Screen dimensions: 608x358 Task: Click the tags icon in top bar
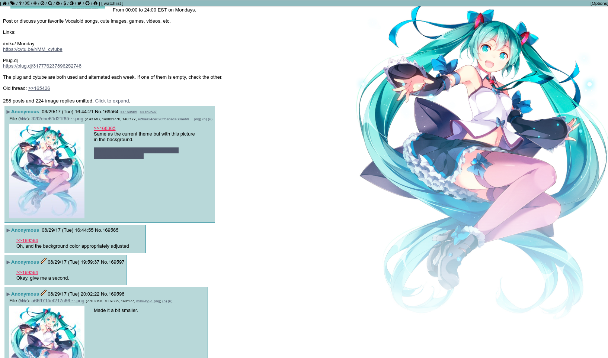click(12, 3)
